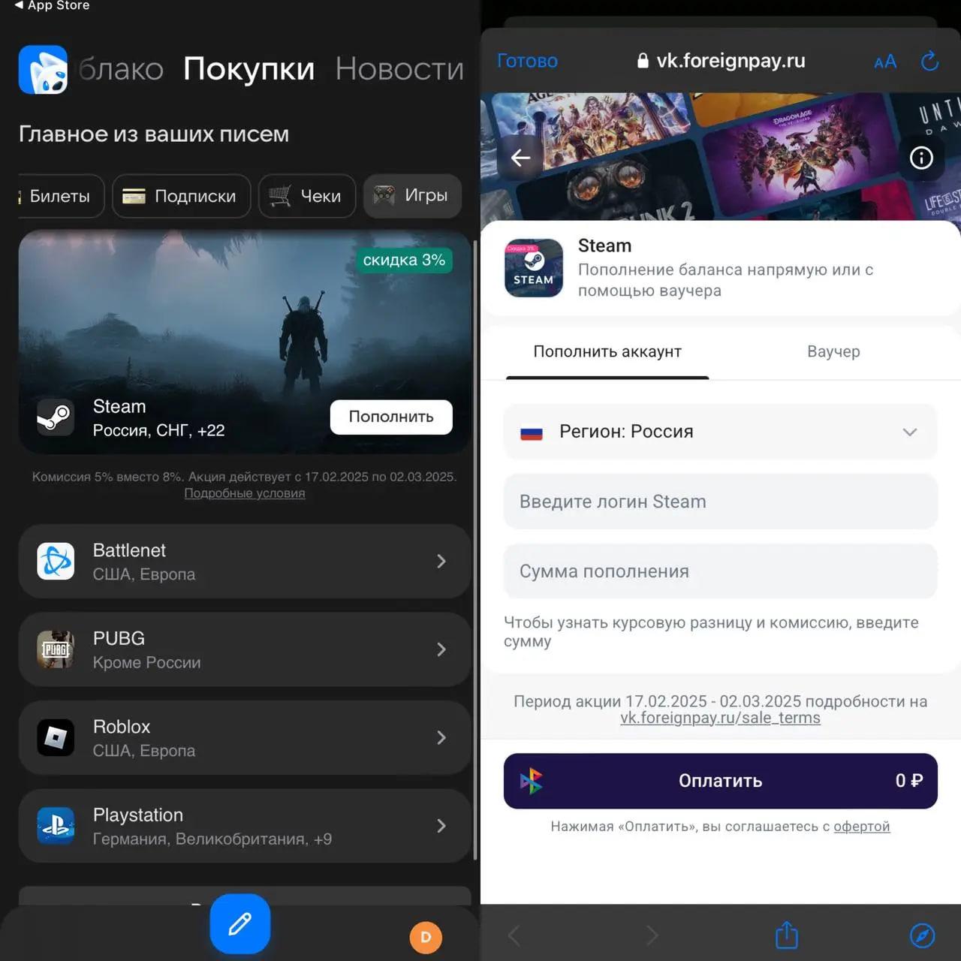
Task: Select the Пополнить аккаунт tab
Action: tap(607, 352)
